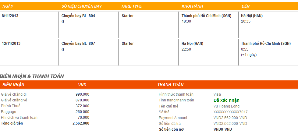Click flight number Chuyến bay BL 807
Viewport: 298px width, 134px height.
point(78,44)
